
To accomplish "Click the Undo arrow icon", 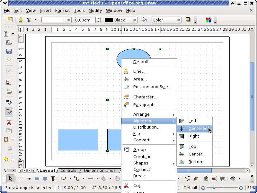I will [6, 159].
